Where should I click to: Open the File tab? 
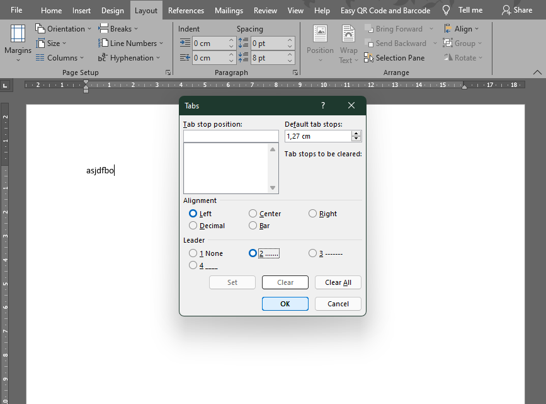click(x=16, y=10)
